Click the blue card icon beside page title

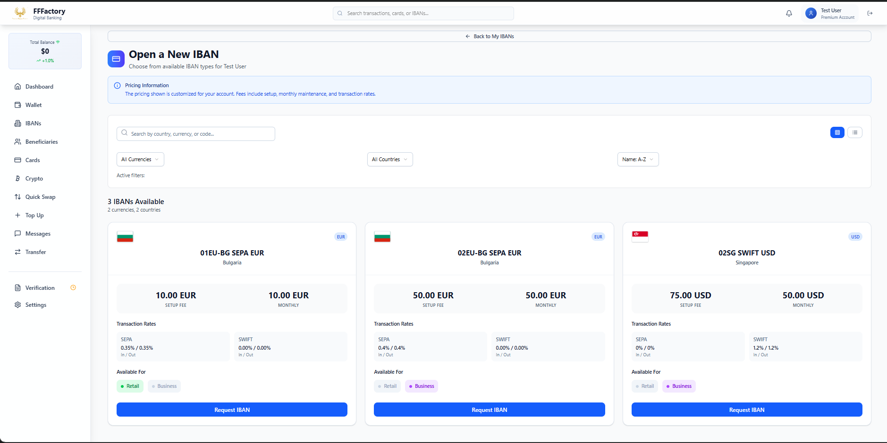coord(116,59)
